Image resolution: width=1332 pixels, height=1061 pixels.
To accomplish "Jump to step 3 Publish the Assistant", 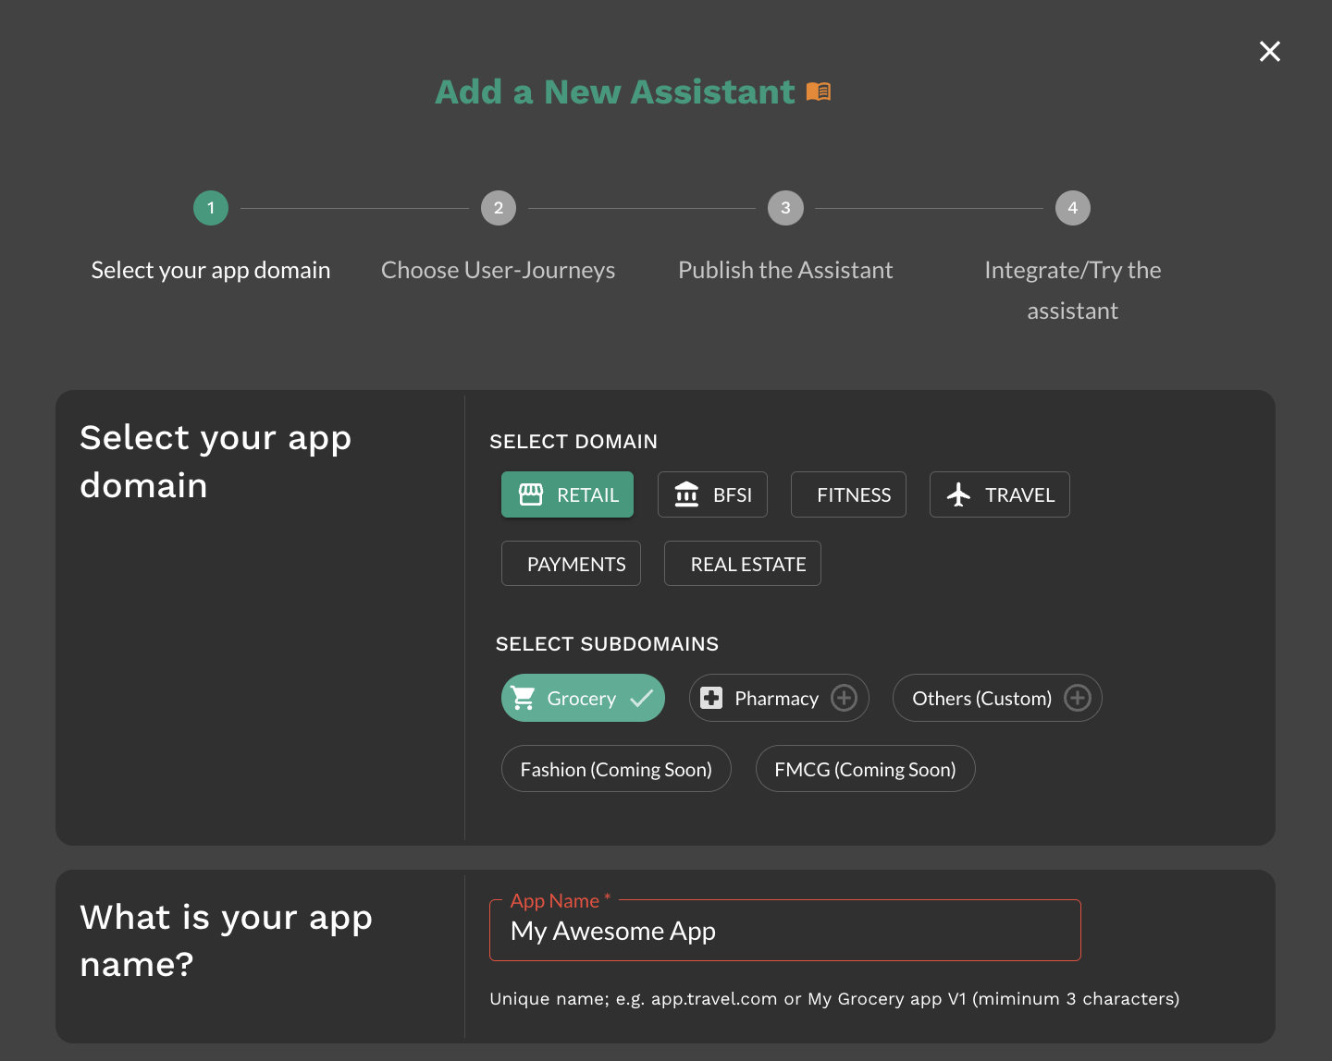I will click(785, 208).
